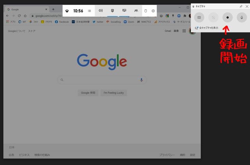This screenshot has width=250, height=165.
Task: Click the Google logo
Action: [x=102, y=62]
